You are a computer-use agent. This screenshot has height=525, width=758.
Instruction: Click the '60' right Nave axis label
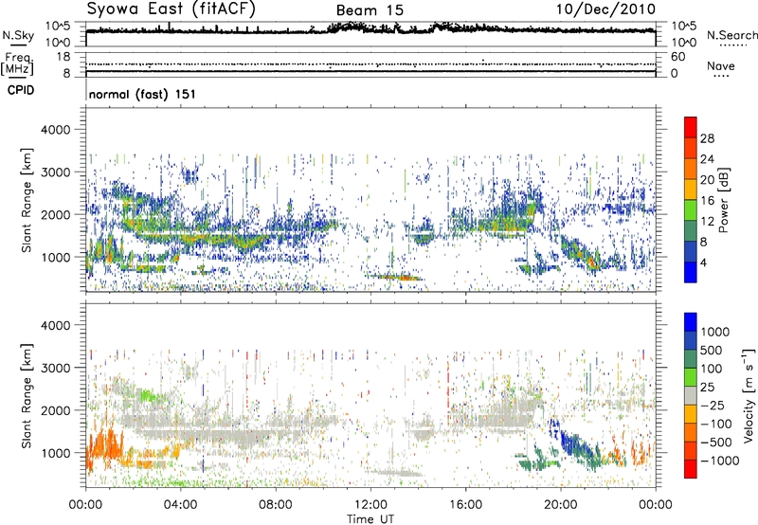tap(677, 57)
